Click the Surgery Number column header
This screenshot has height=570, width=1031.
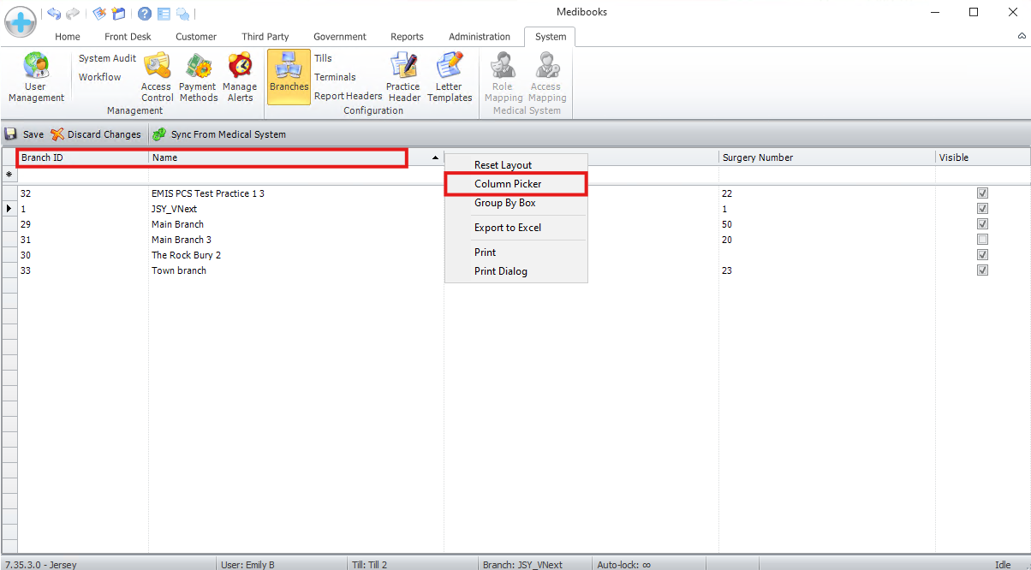click(758, 157)
